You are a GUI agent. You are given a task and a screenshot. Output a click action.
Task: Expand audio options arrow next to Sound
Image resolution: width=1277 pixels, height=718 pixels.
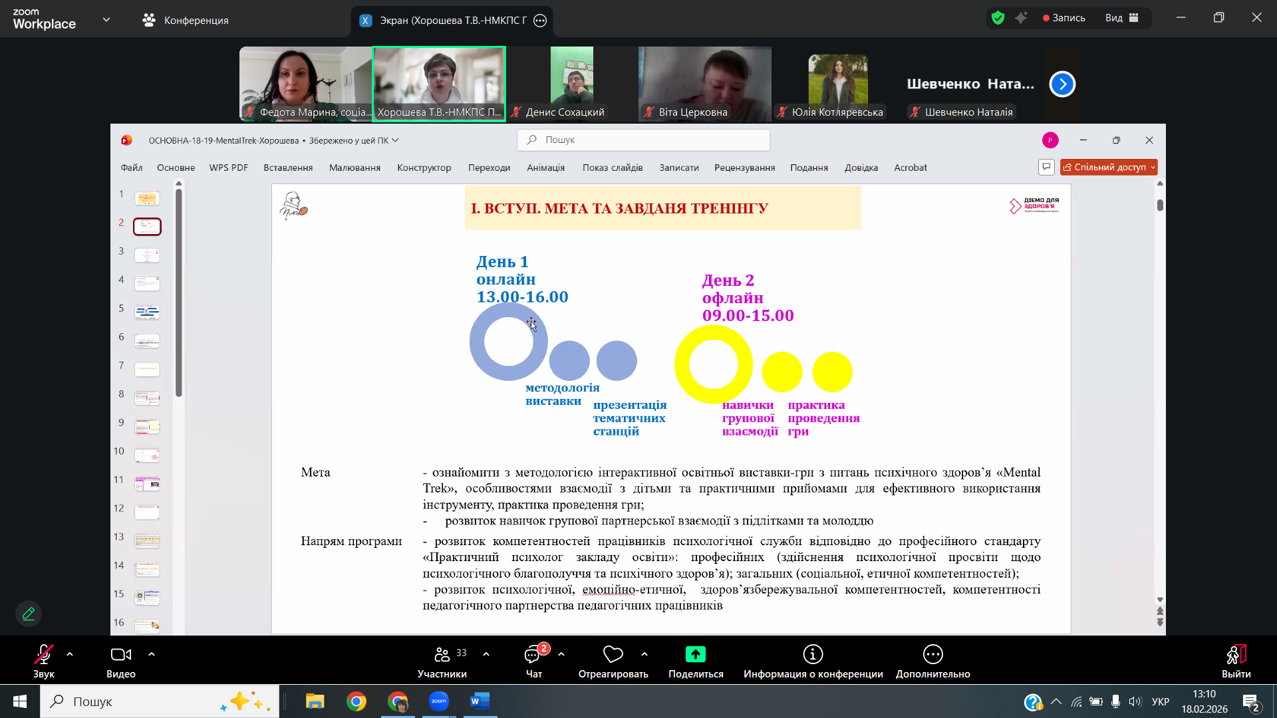click(70, 655)
